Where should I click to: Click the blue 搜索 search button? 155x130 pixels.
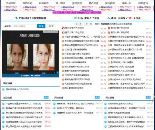41,26
